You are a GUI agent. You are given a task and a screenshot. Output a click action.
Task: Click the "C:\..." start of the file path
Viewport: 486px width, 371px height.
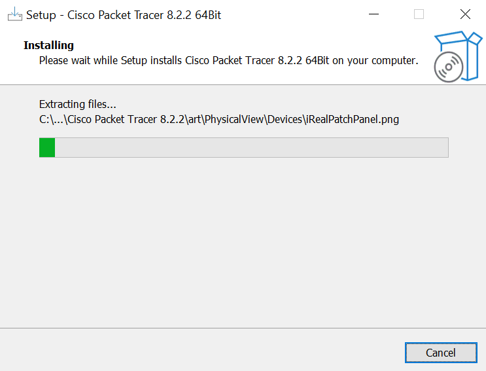pyautogui.click(x=51, y=119)
